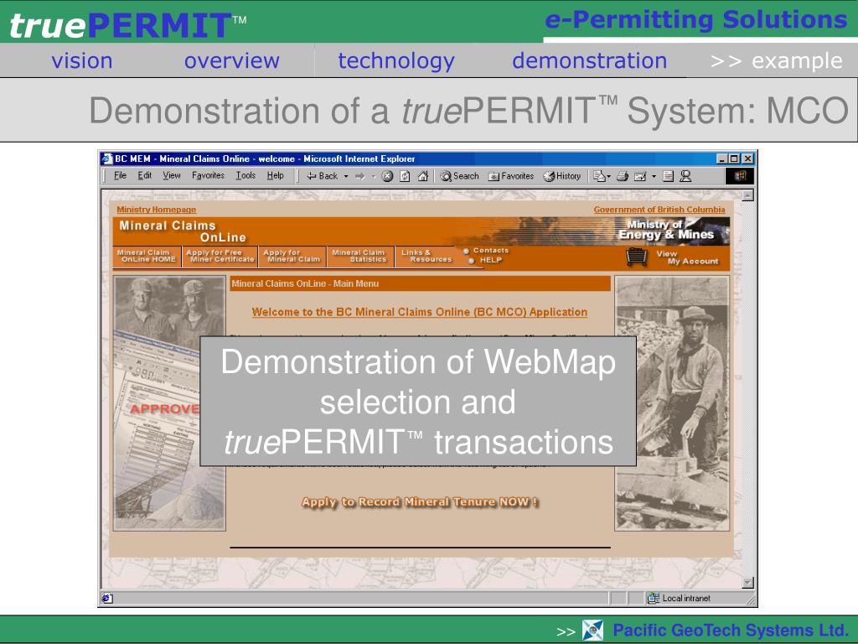Open the Favorites menu
This screenshot has width=858, height=644.
pos(208,175)
